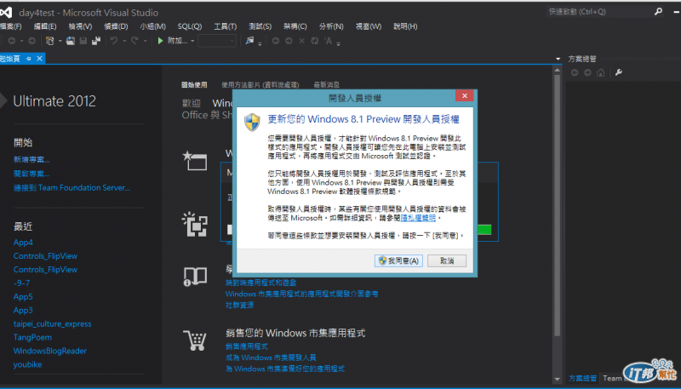
Task: Click the browser refresh toolbar icon
Action: pyautogui.click(x=315, y=41)
